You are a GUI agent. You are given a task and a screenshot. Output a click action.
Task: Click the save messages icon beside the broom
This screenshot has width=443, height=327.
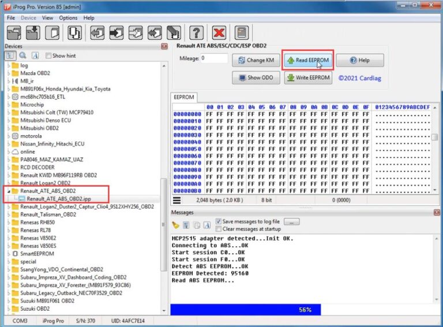[x=186, y=225]
